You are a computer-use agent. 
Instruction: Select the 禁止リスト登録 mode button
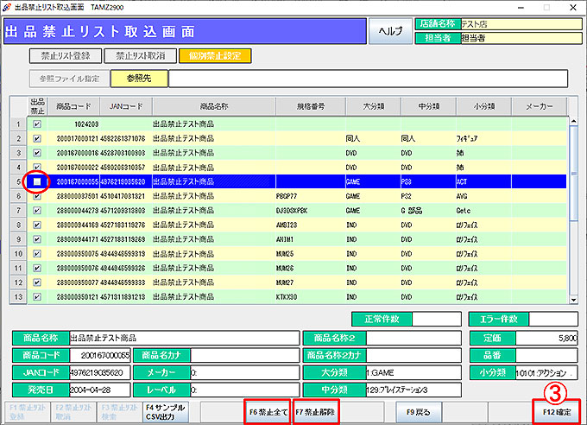coord(65,56)
